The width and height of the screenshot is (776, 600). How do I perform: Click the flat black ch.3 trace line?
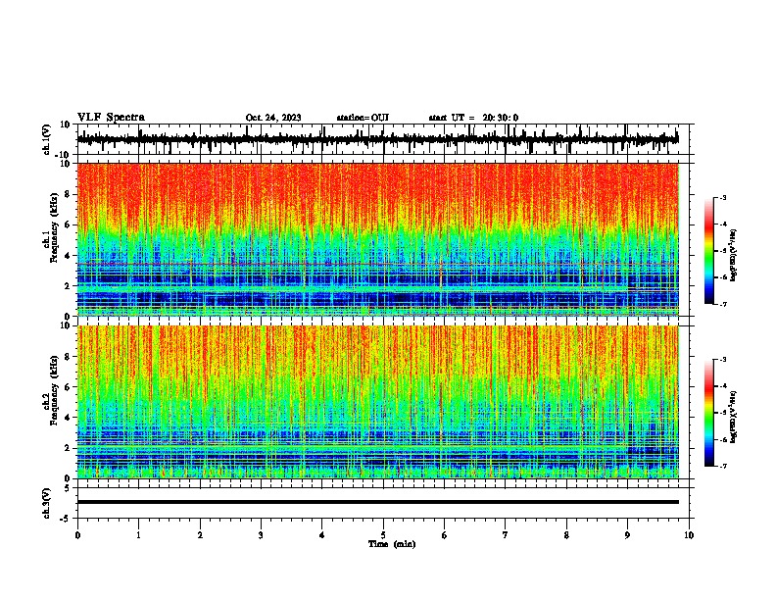[378, 502]
